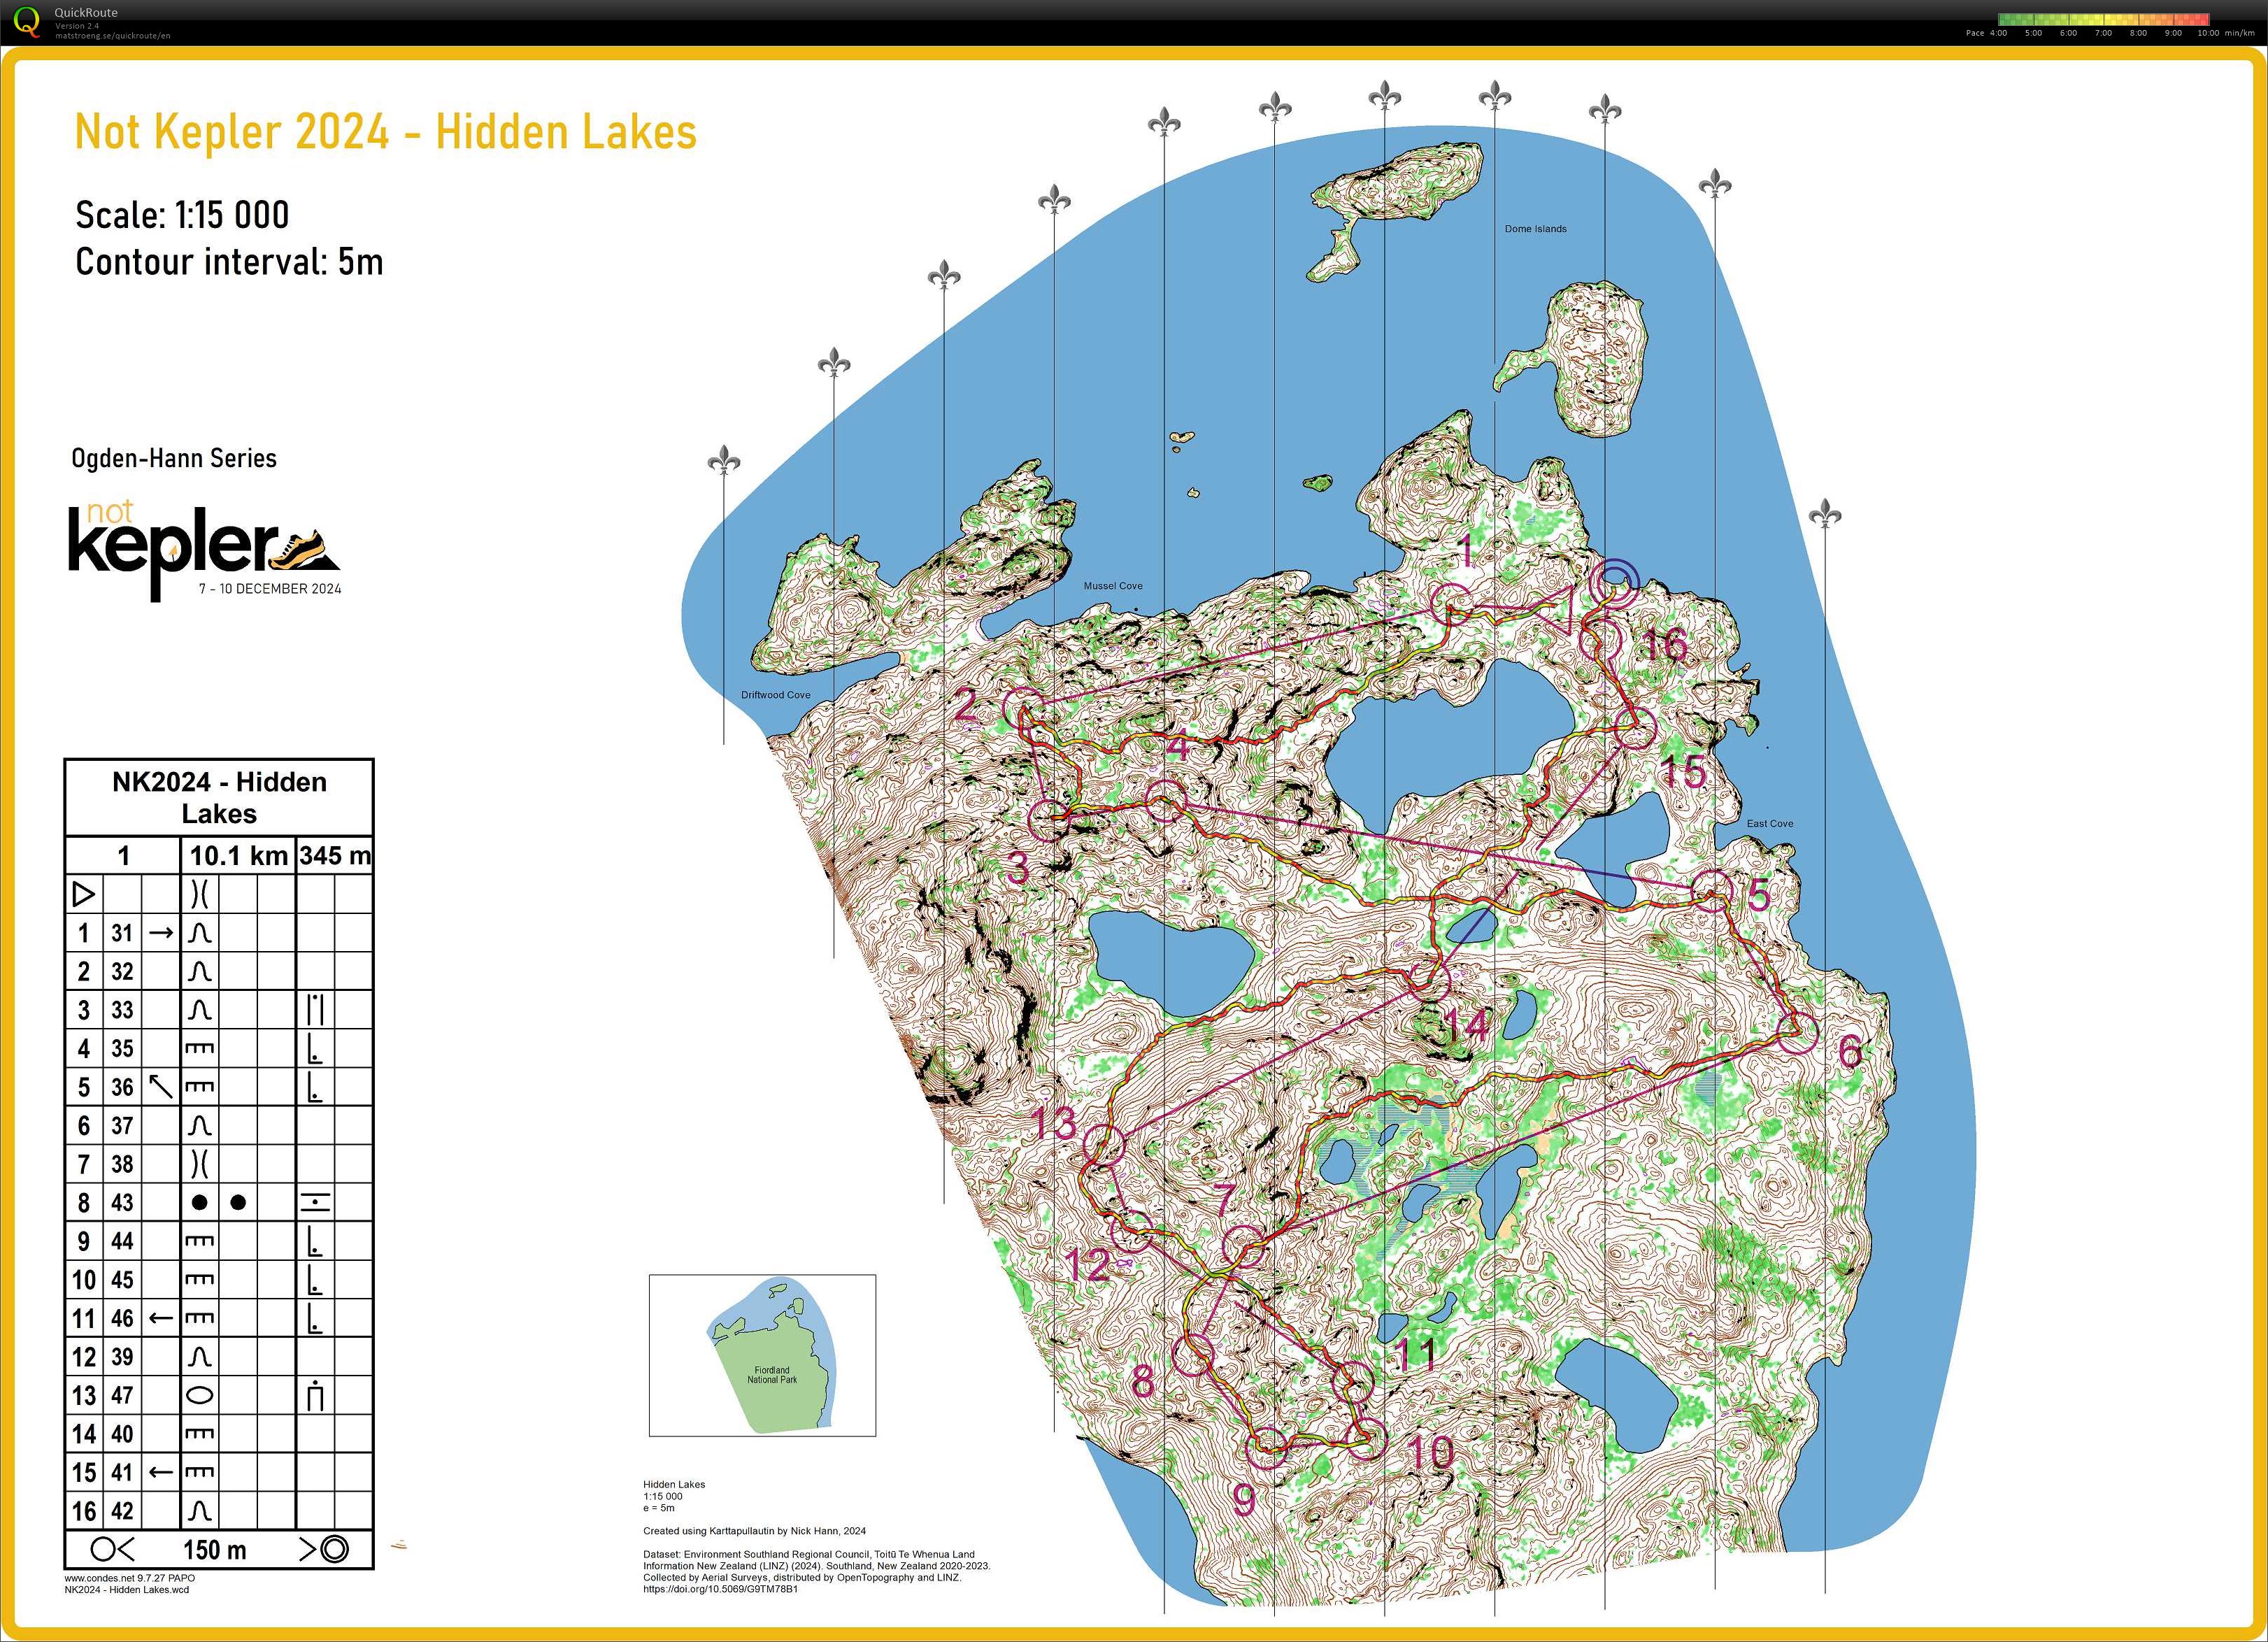This screenshot has width=2268, height=1642.
Task: Click the 'Dome Islands' map label
Action: coord(1535,229)
